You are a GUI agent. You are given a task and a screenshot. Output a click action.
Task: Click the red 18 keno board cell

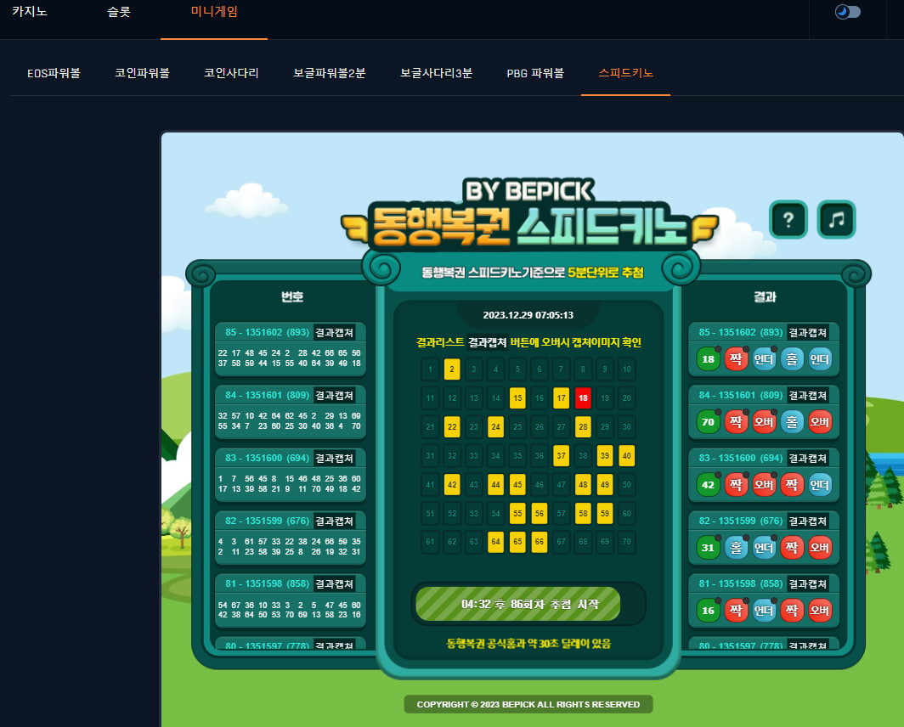pyautogui.click(x=583, y=397)
